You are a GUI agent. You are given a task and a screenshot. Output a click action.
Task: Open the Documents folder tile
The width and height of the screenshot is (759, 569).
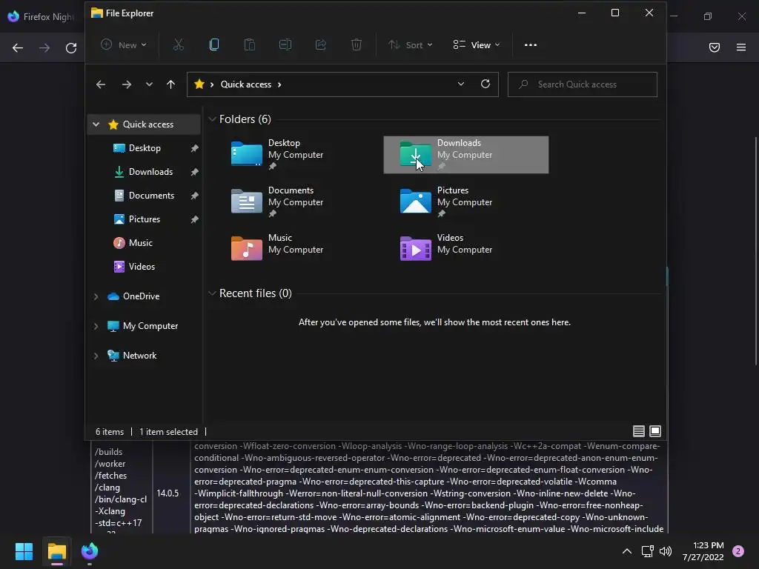(x=298, y=202)
